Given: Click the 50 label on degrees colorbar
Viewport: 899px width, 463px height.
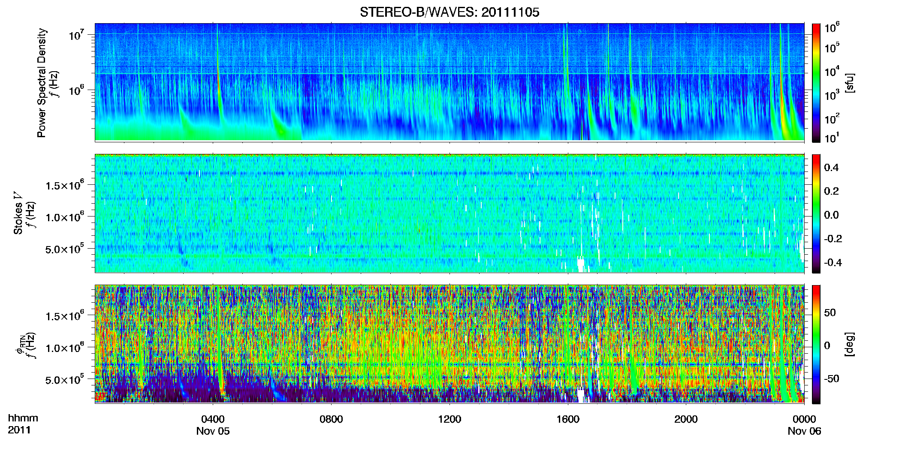Looking at the screenshot, I should point(830,313).
